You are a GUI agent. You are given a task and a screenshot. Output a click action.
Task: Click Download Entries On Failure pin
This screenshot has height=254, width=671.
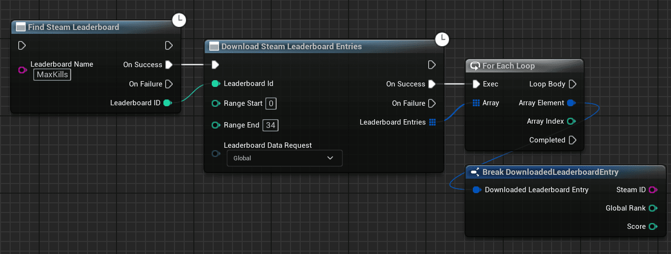pos(432,103)
